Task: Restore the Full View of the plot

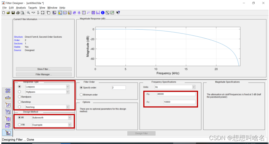Action: pyautogui.click(x=43, y=13)
